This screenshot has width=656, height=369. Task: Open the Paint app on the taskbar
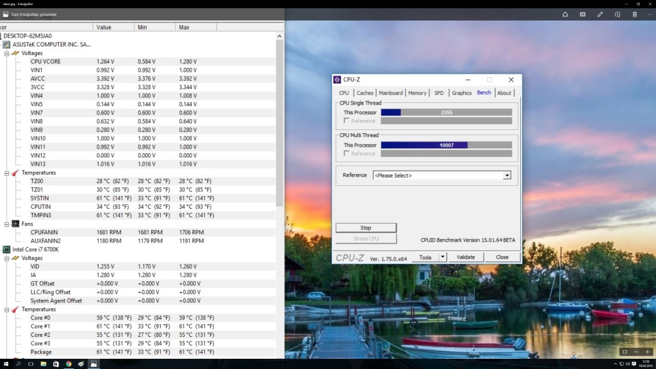click(x=81, y=364)
